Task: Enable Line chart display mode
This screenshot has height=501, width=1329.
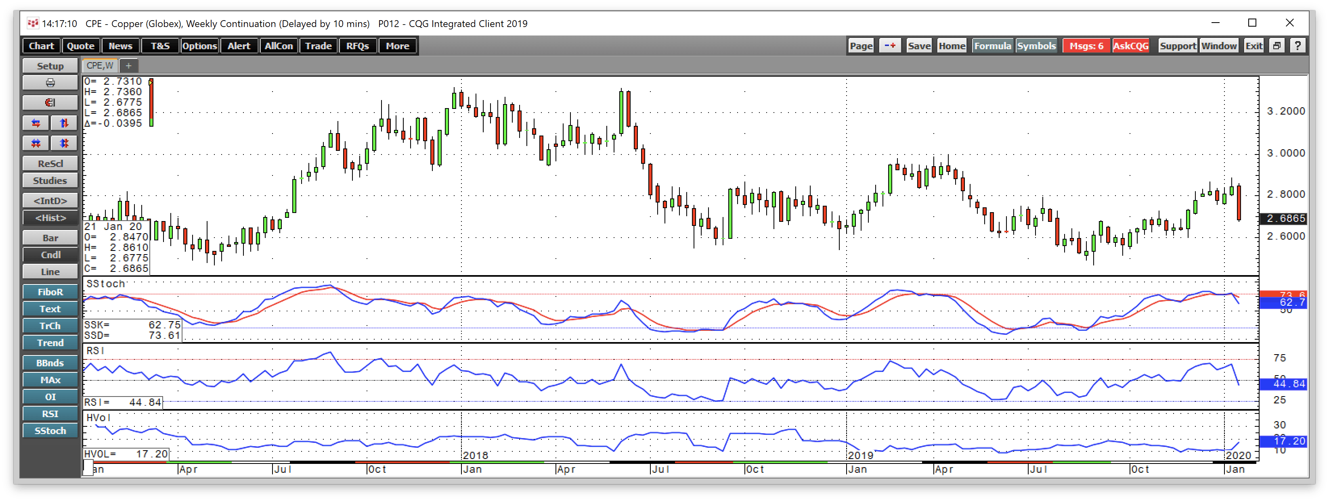Action: (x=50, y=271)
